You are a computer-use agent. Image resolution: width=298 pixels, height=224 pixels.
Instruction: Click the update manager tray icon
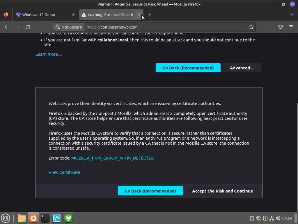[252, 218]
